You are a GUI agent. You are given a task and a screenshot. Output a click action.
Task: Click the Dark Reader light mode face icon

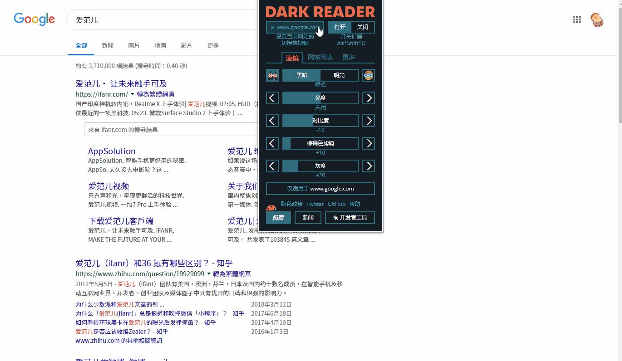click(x=369, y=75)
